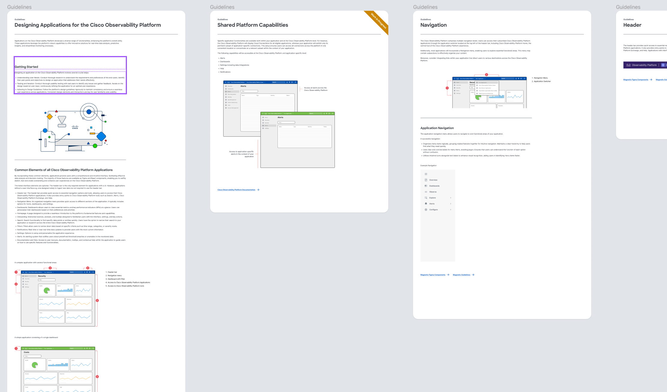Select 'Common Elements of all Cisco Observability Platform Applications' heading
The height and width of the screenshot is (392, 667).
pyautogui.click(x=64, y=170)
